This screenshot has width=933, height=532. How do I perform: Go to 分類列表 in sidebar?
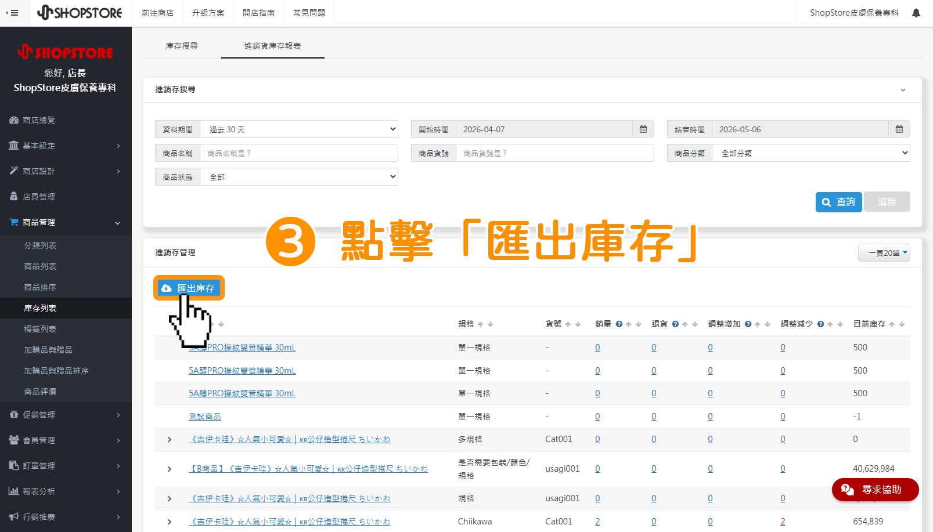point(66,245)
